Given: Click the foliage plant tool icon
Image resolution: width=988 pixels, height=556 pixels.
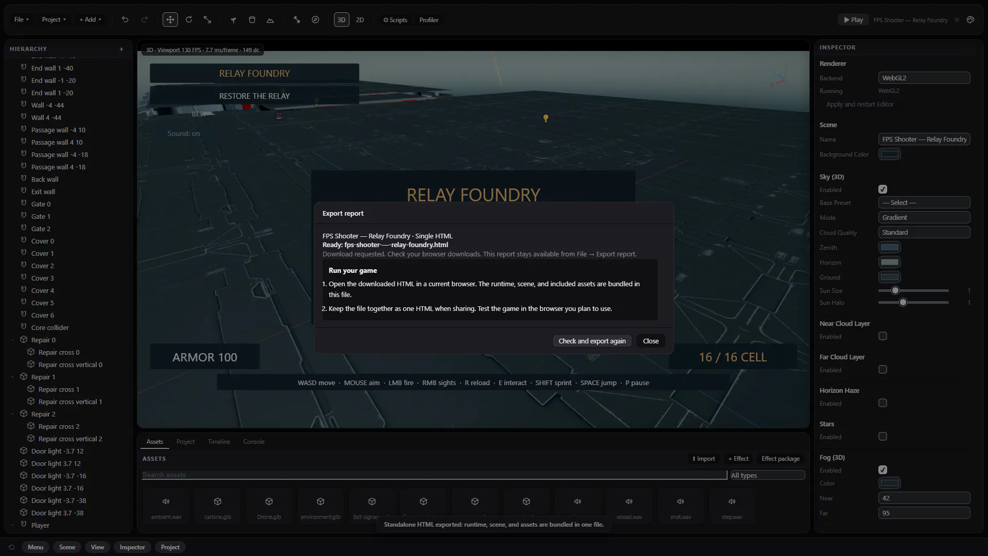Looking at the screenshot, I should 234,20.
